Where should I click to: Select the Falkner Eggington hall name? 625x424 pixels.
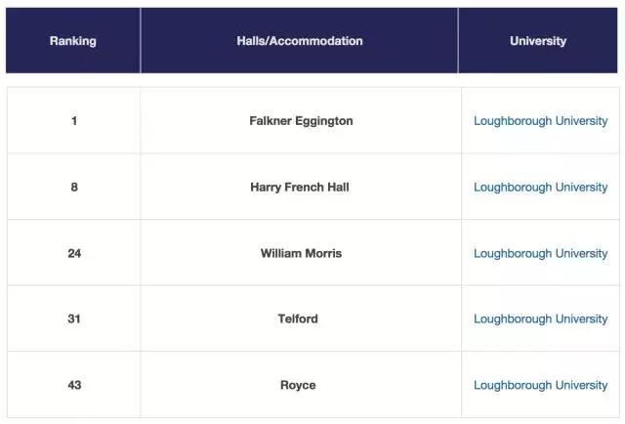tap(301, 121)
